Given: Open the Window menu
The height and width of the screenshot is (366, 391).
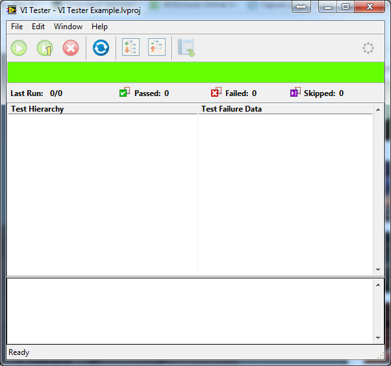Looking at the screenshot, I should tap(68, 27).
